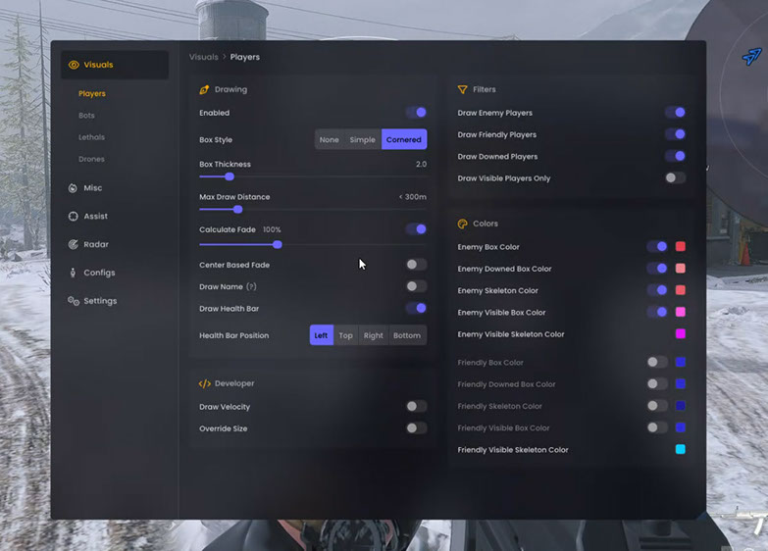Disable the Draw Health Bar toggle

click(x=416, y=309)
